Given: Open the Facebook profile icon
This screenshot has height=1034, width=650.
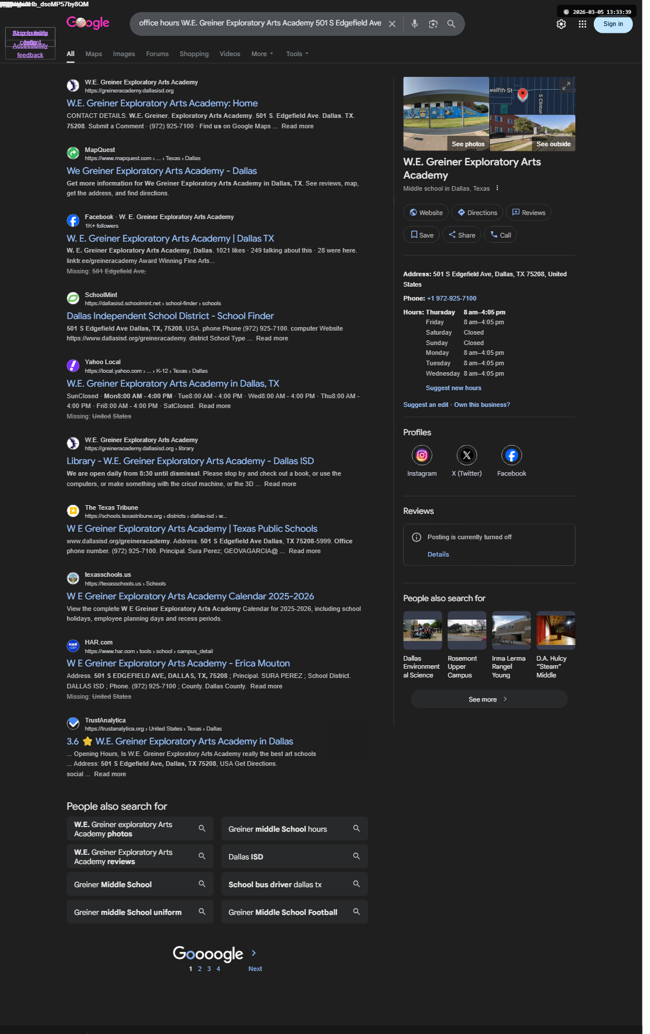Looking at the screenshot, I should 512,455.
